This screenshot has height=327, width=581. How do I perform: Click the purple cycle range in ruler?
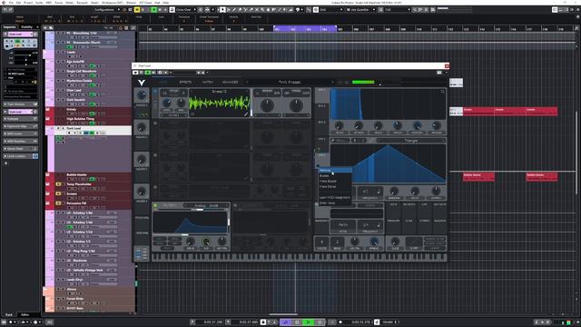[x=305, y=28]
